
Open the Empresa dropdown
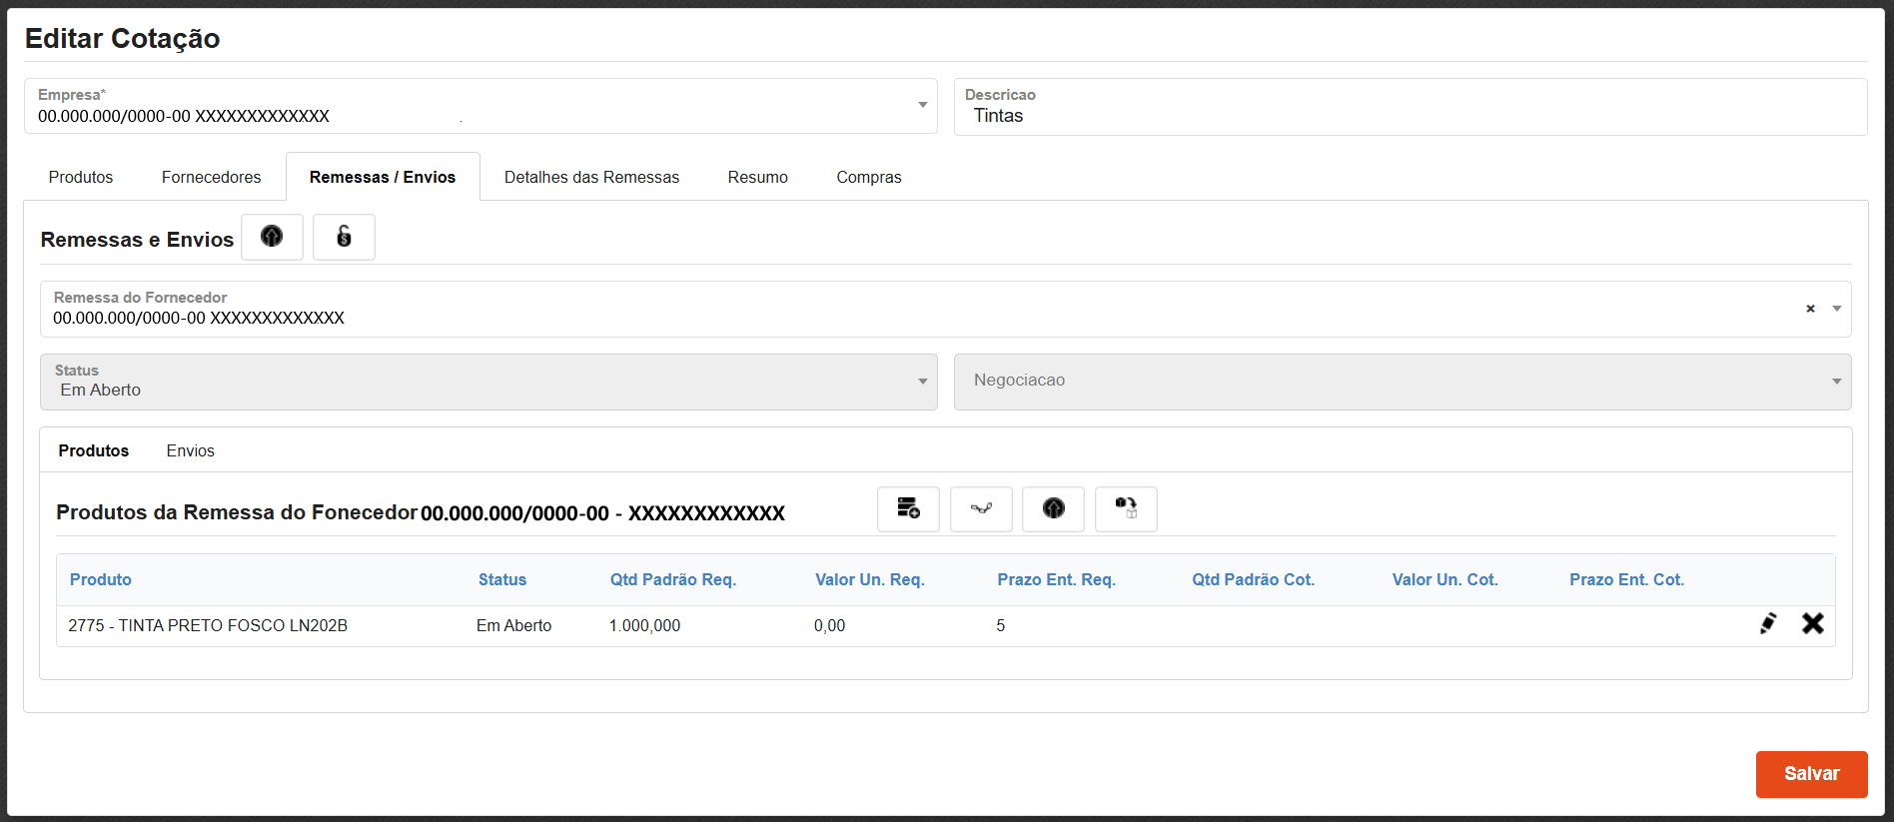[x=922, y=105]
